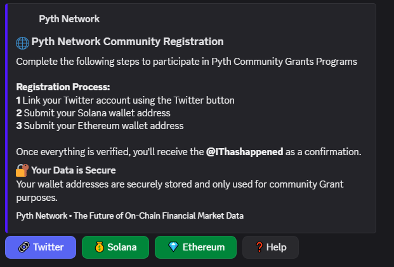Viewport: 394px width, 267px height.
Task: Click the red question mark icon
Action: coord(259,247)
